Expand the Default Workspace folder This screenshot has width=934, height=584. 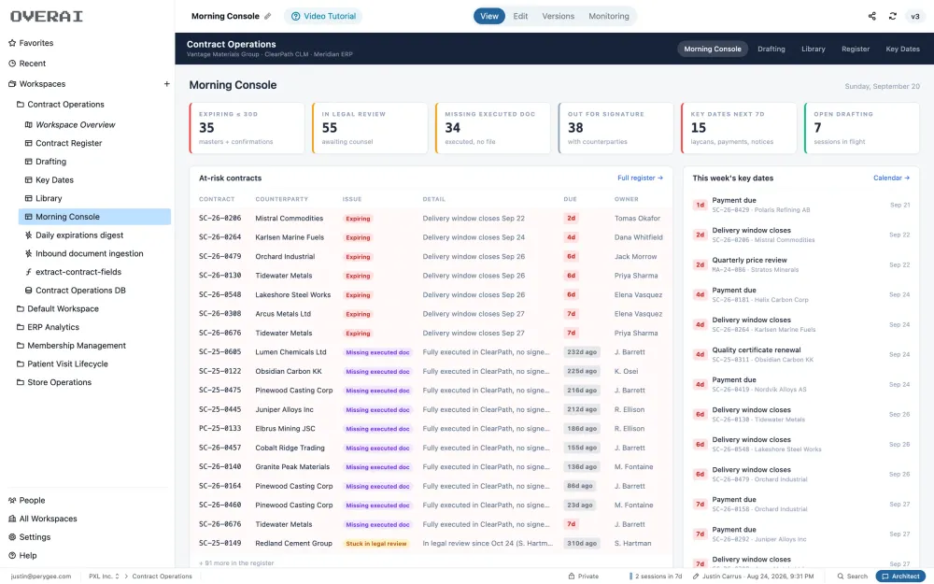(57, 308)
